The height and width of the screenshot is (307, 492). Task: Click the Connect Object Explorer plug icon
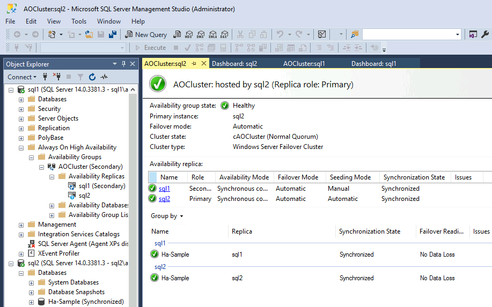(45, 77)
